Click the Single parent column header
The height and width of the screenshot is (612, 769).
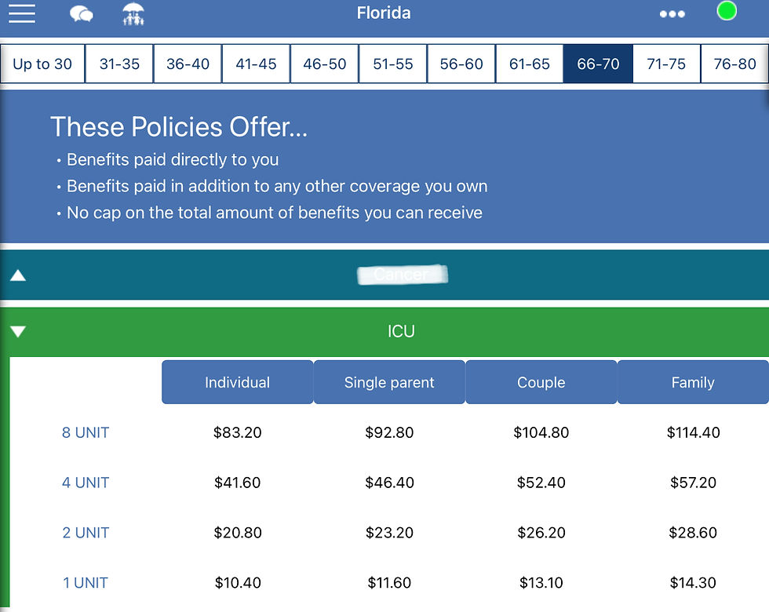389,383
